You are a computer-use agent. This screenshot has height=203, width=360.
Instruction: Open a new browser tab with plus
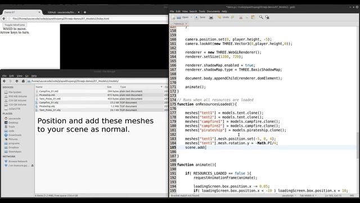85,12
